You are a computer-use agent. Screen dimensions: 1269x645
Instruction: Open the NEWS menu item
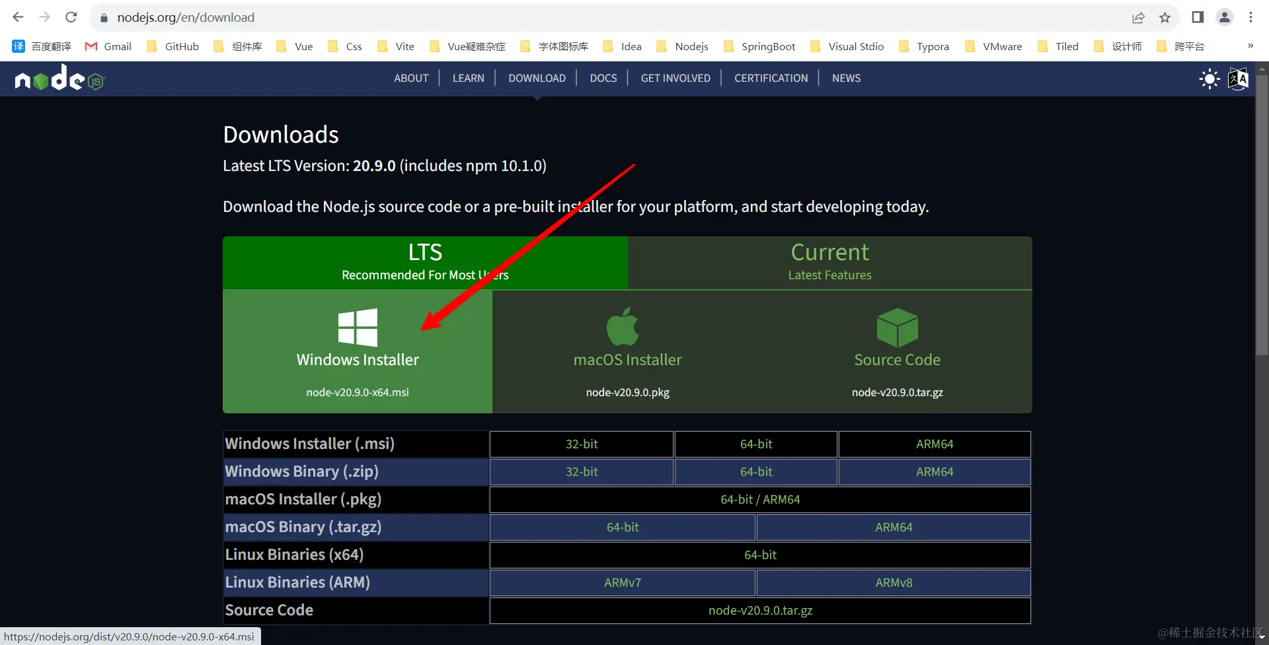point(846,78)
